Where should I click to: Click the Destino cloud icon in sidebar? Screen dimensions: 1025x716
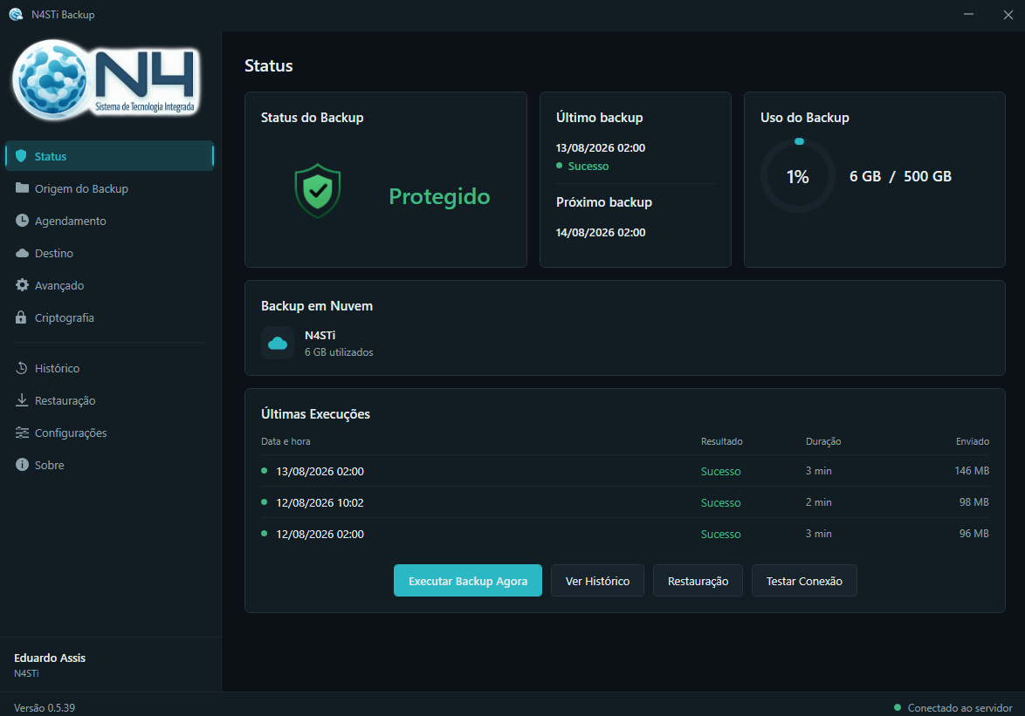pos(22,253)
